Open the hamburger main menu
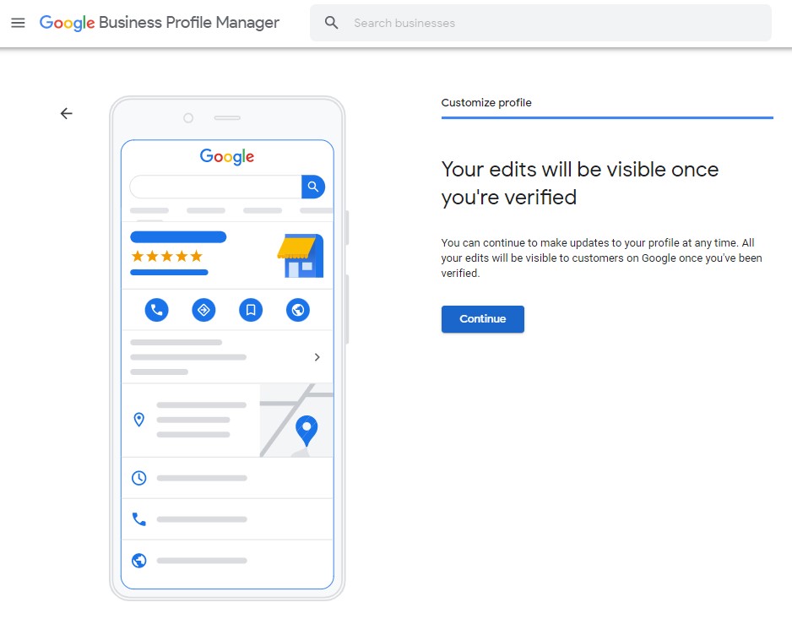The width and height of the screenshot is (792, 624). [19, 23]
